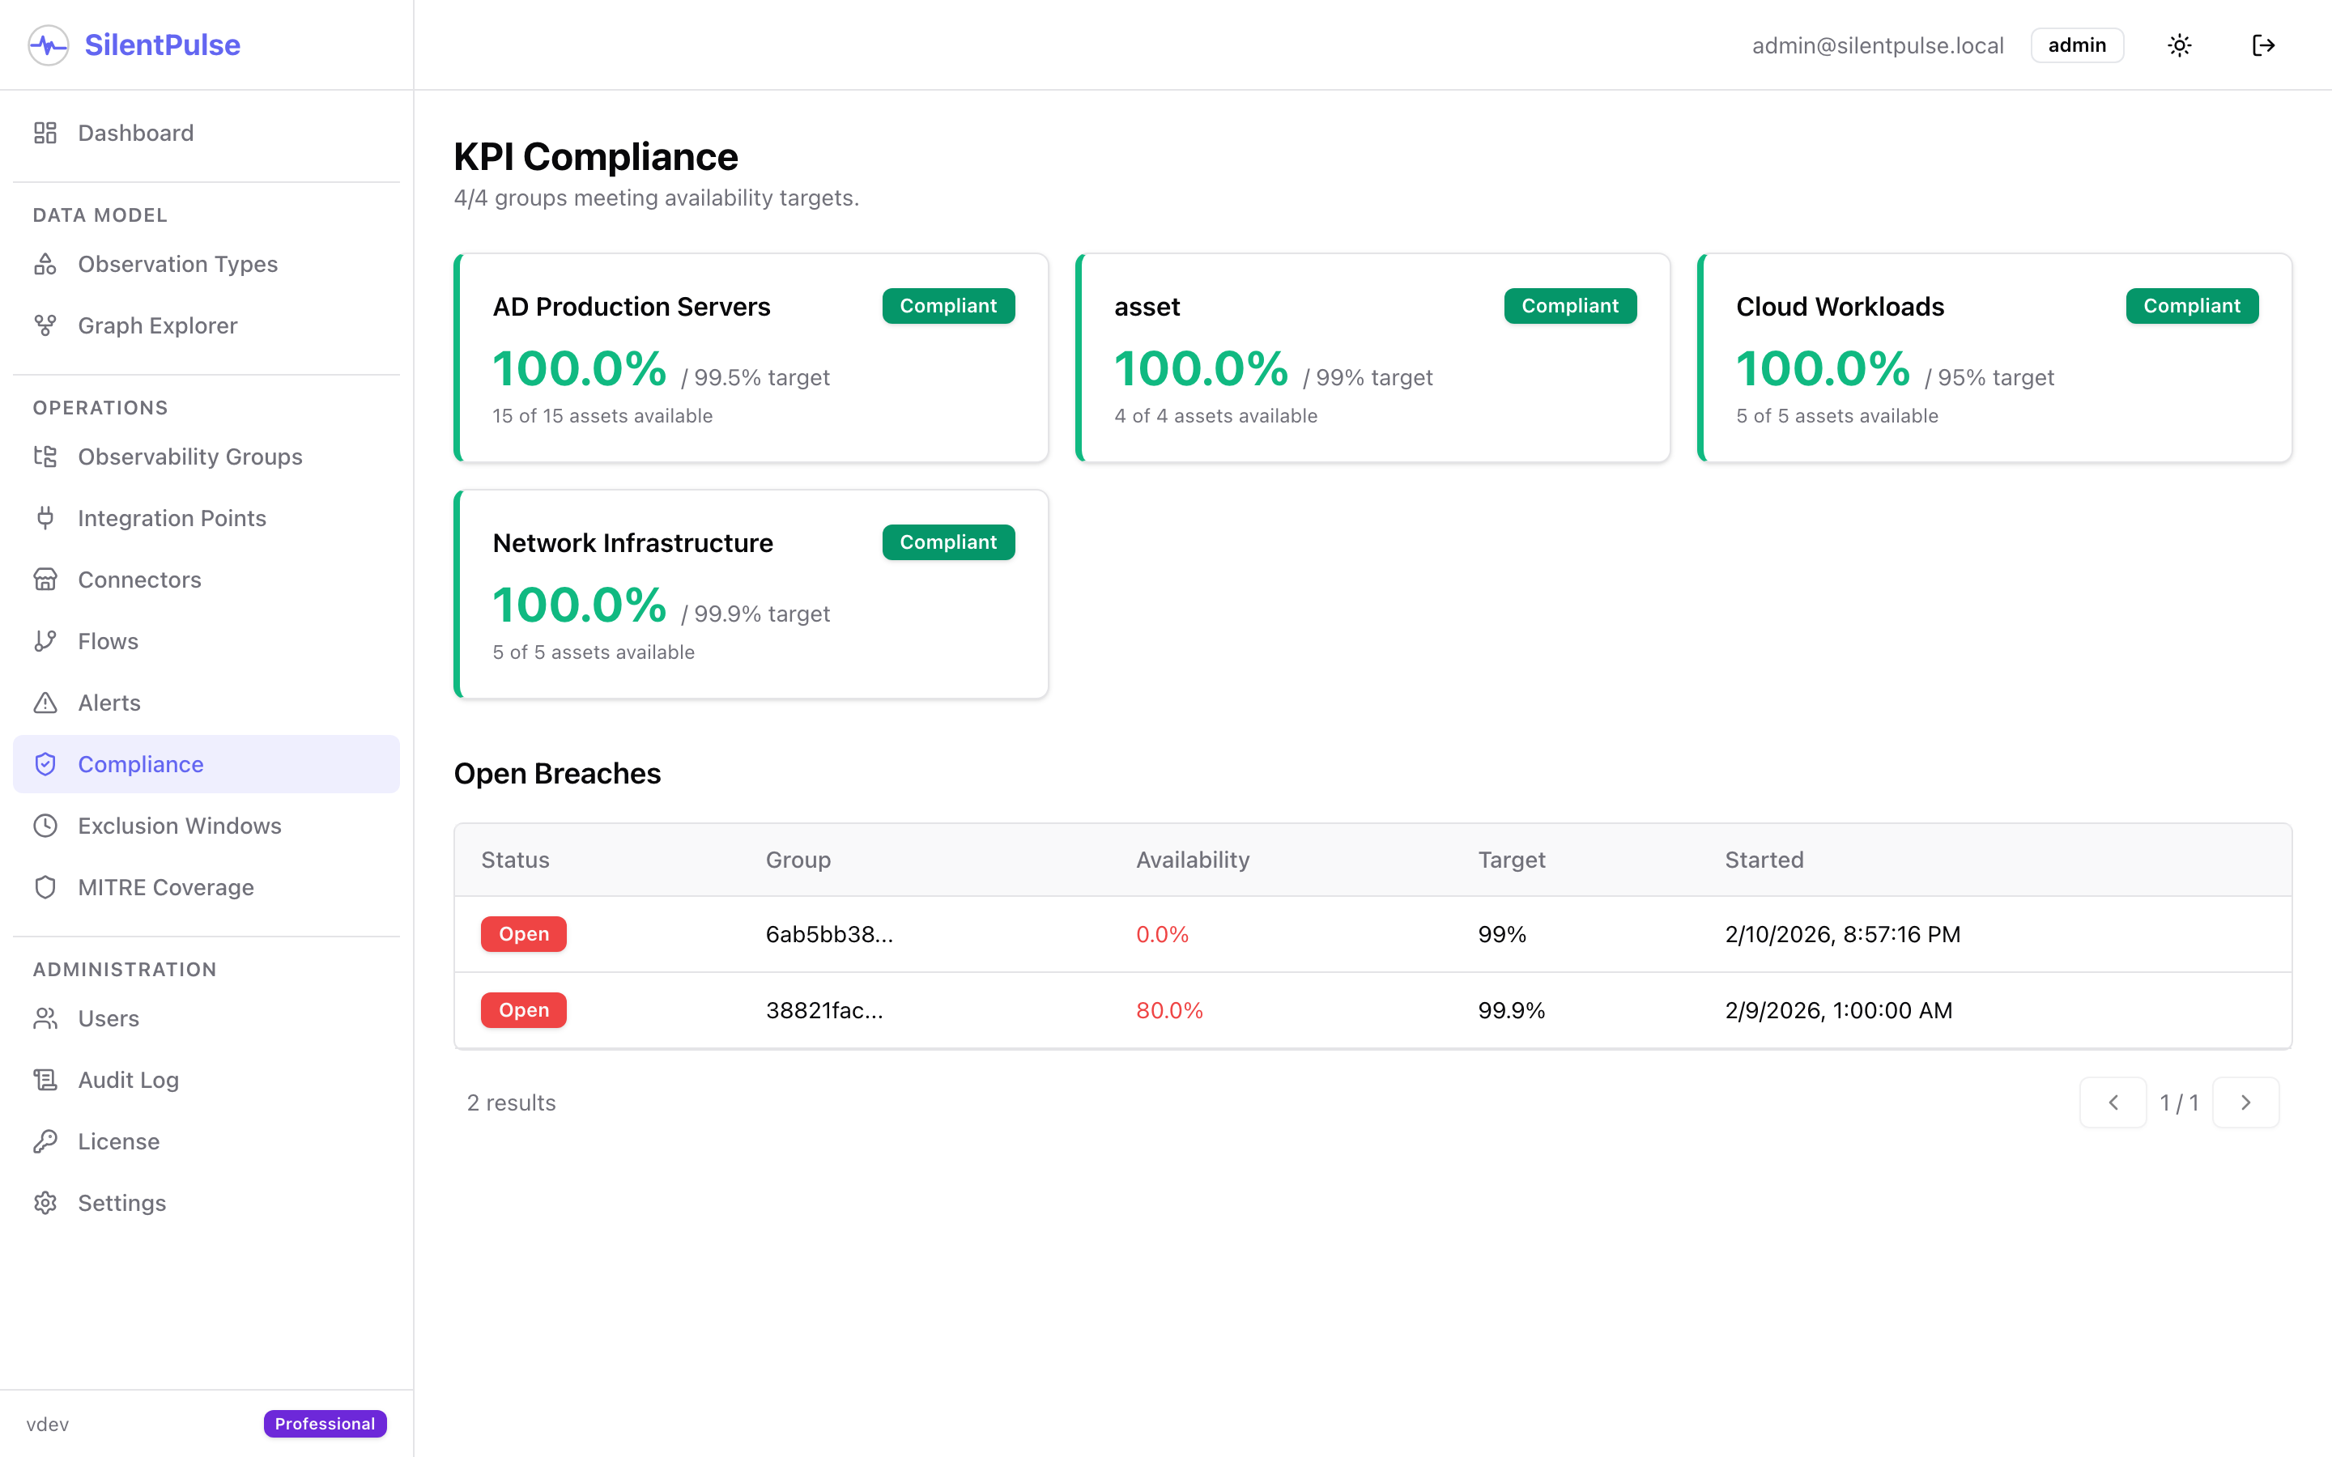Go to next page of breaches
This screenshot has height=1457, width=2332.
point(2246,1102)
